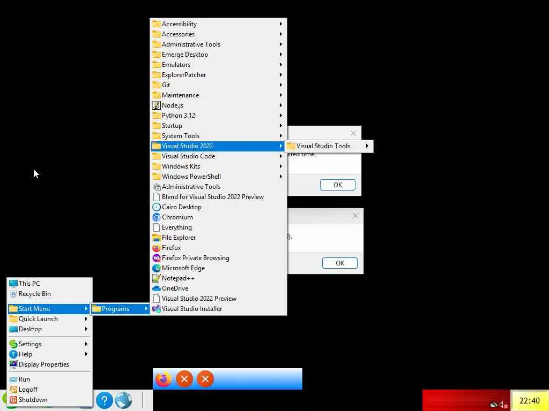Click the 22:40 clock on the taskbar

click(x=529, y=400)
